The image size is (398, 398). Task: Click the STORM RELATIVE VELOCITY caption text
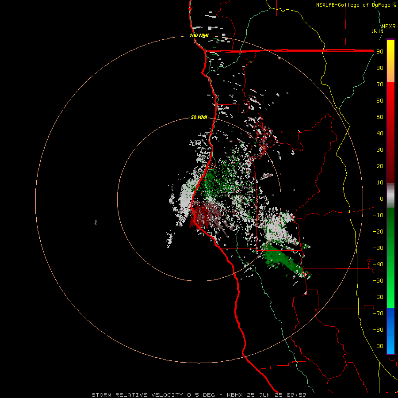[137, 395]
